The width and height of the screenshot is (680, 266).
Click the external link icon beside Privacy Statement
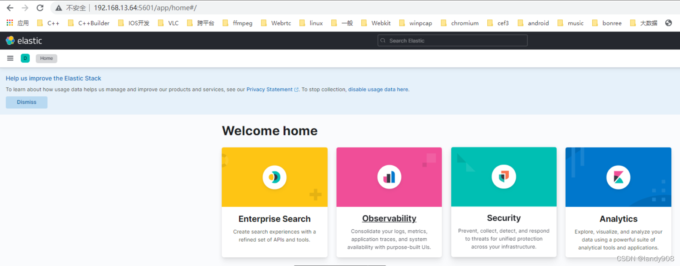[x=296, y=90]
